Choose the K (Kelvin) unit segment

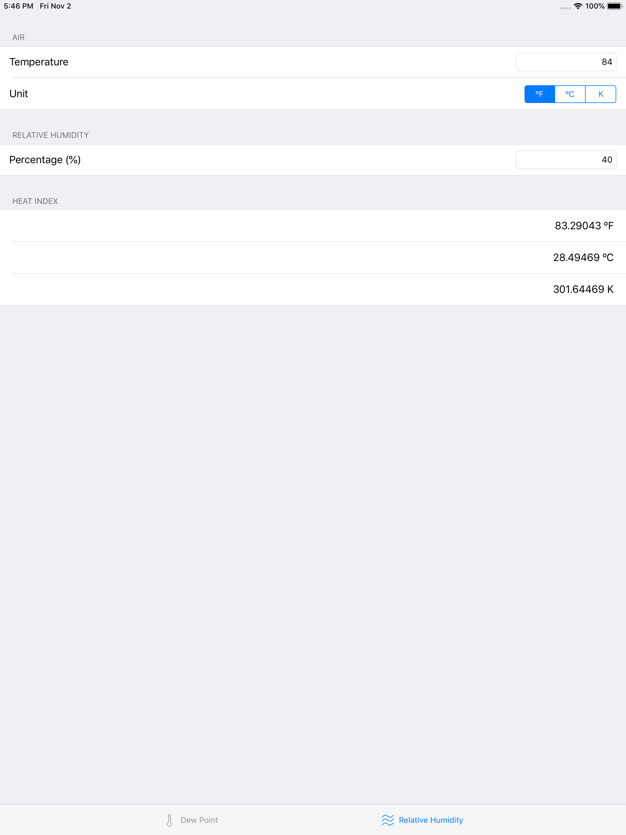tap(601, 94)
